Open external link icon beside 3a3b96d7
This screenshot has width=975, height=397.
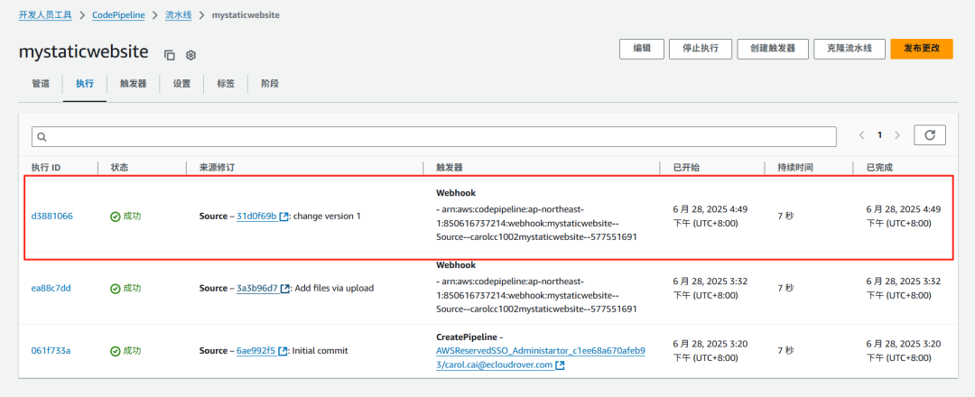(284, 288)
